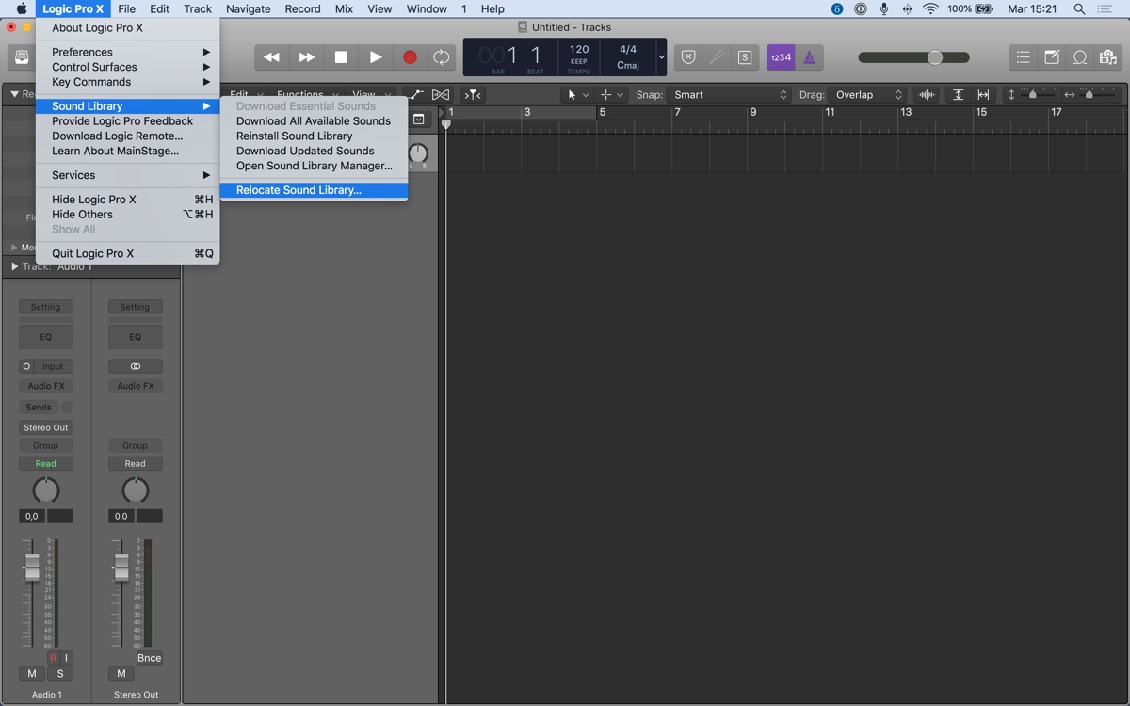Image resolution: width=1130 pixels, height=706 pixels.
Task: Click the List Editors icon
Action: click(x=1024, y=57)
